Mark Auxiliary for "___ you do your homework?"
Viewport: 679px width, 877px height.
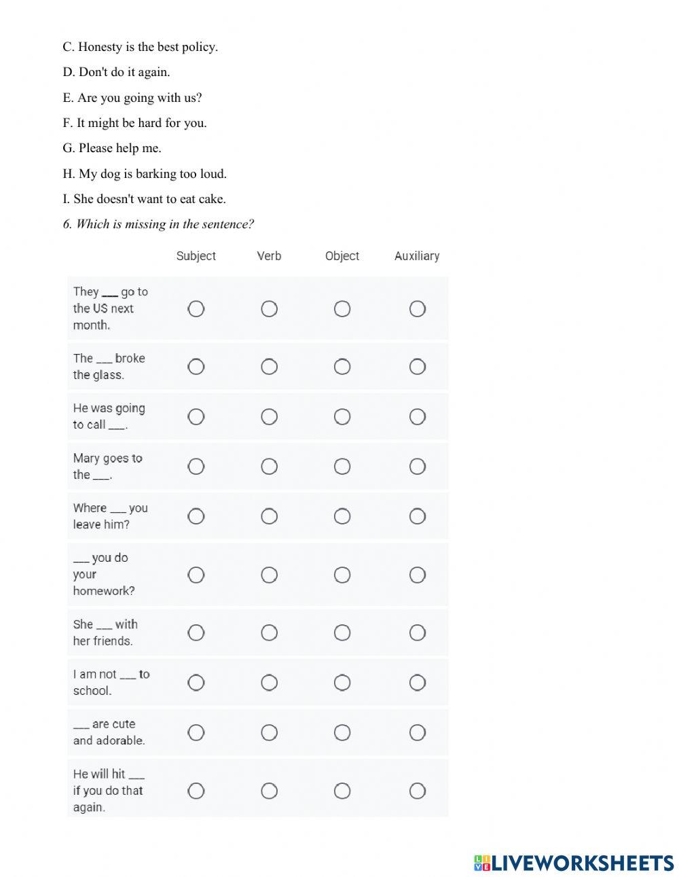coord(417,575)
